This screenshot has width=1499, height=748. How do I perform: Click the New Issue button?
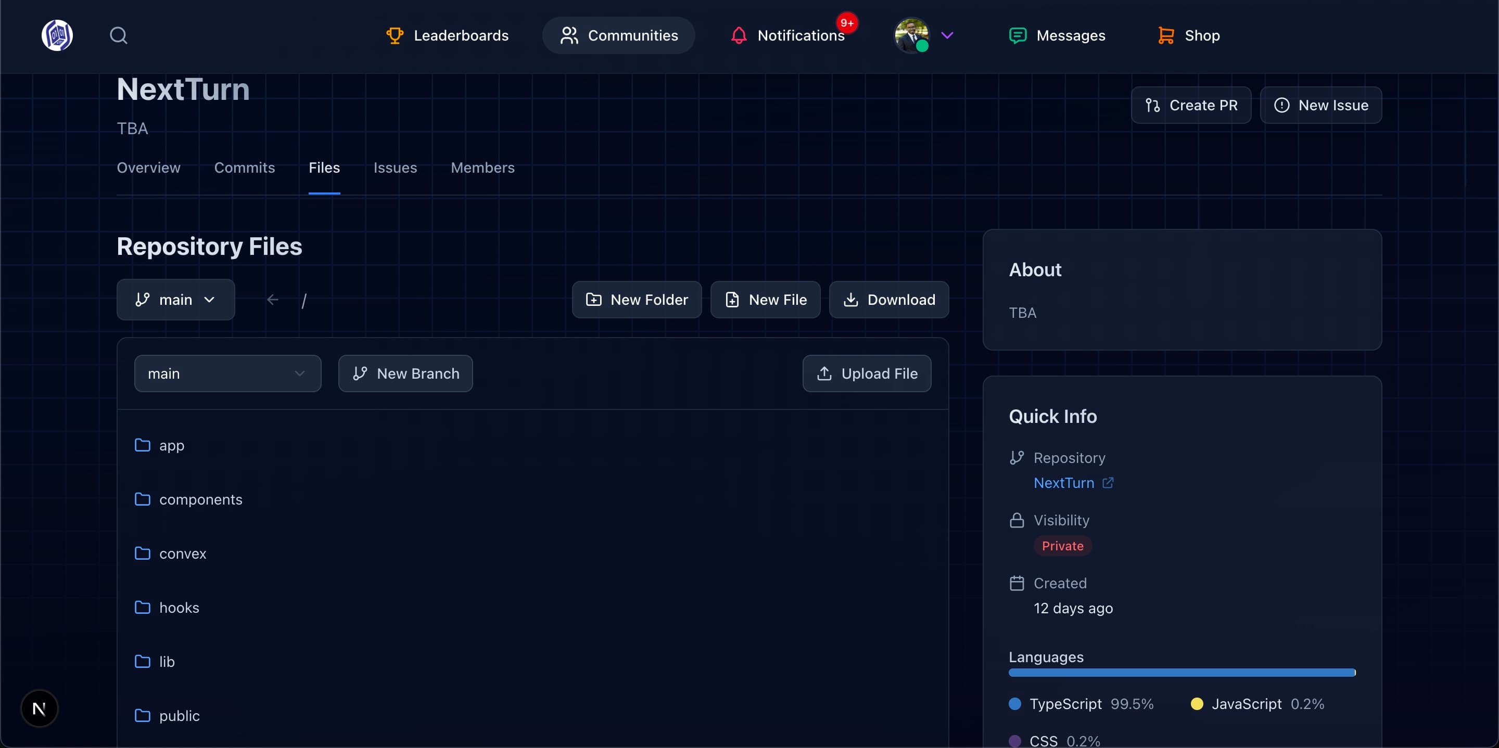(x=1321, y=105)
